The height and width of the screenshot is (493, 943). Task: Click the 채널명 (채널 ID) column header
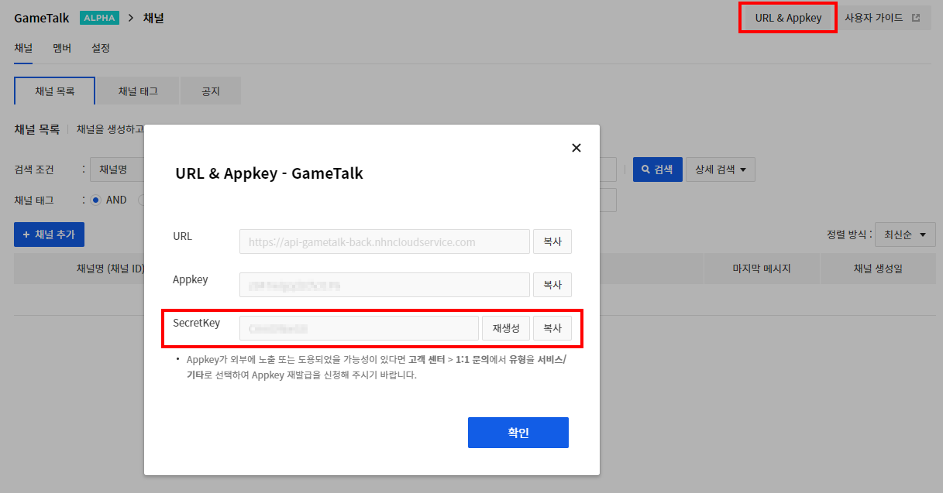[111, 269]
